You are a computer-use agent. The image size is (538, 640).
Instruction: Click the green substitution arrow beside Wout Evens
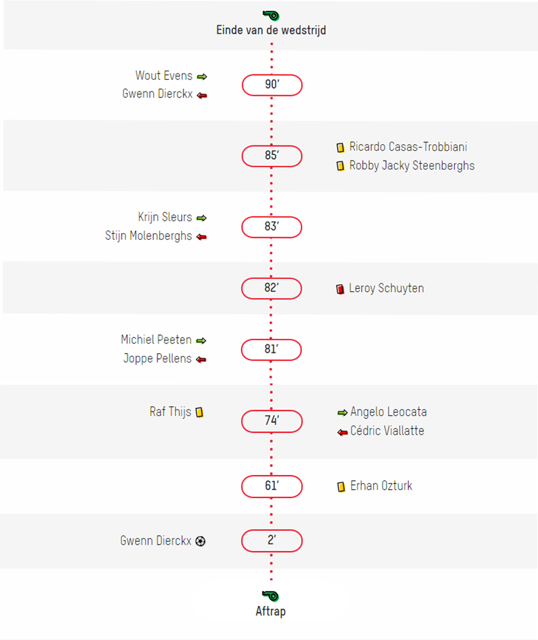(202, 77)
